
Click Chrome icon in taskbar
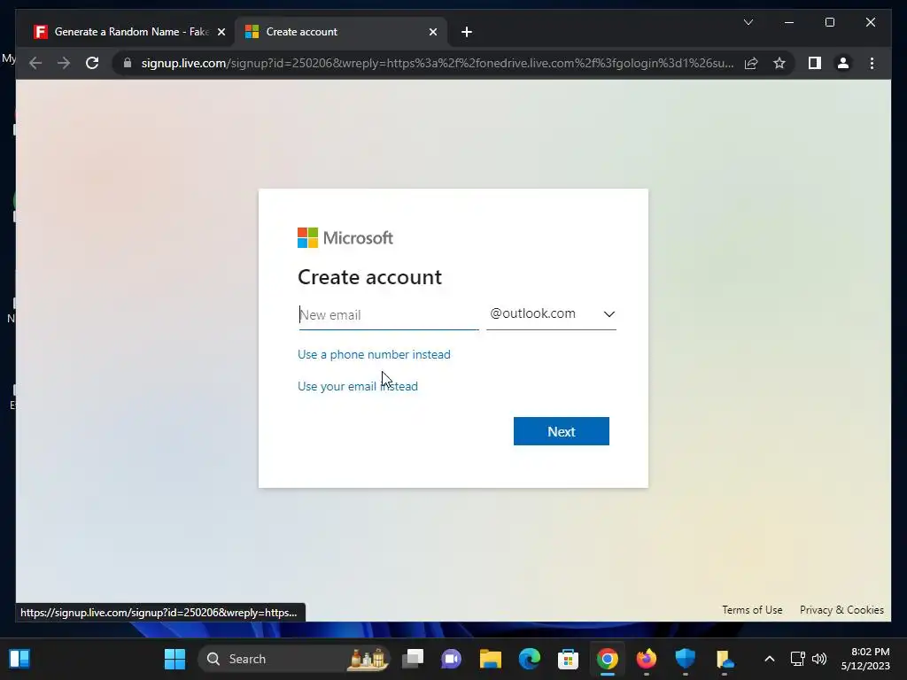click(608, 659)
